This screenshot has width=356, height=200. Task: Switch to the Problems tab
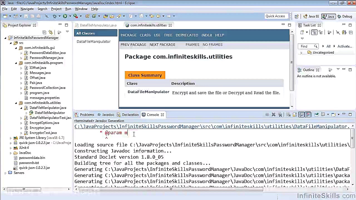click(x=85, y=115)
